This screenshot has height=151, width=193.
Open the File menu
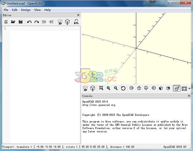click(6, 10)
